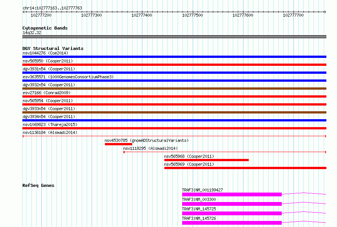Click the blue bar for nsv1044276

tap(174, 57)
